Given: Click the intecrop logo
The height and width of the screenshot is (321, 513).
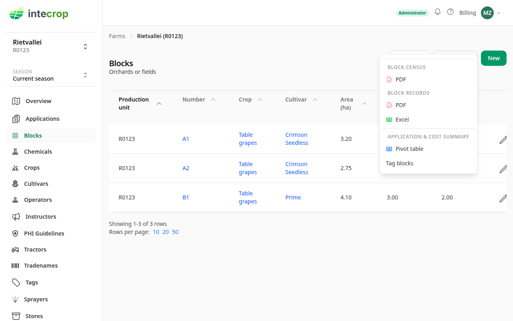Looking at the screenshot, I should click(39, 14).
